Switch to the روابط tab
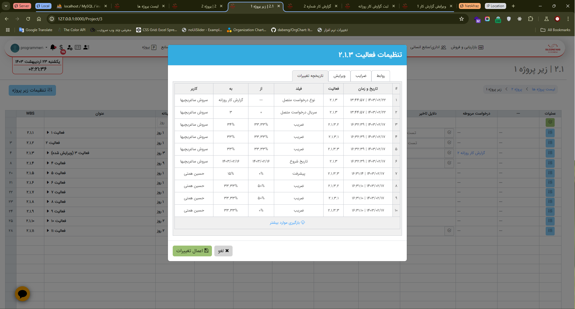This screenshot has width=575, height=309. pyautogui.click(x=380, y=76)
